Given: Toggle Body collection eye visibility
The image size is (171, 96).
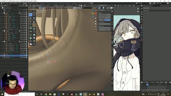Looking at the screenshot, I should click(23, 13).
